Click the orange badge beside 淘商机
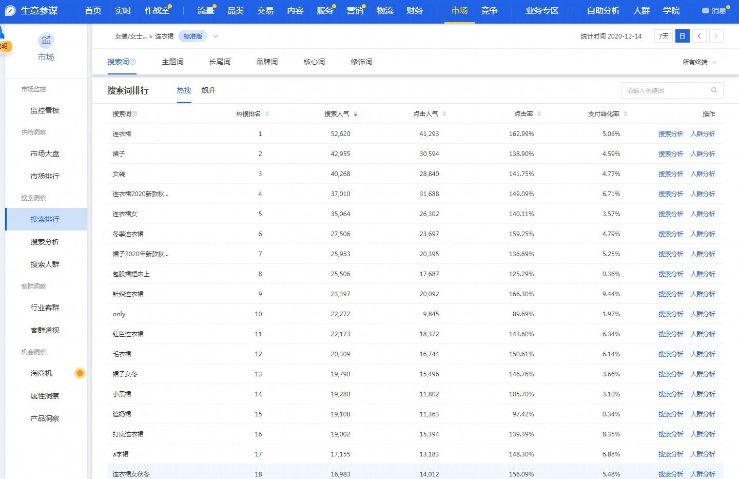This screenshot has height=479, width=739. pyautogui.click(x=80, y=373)
